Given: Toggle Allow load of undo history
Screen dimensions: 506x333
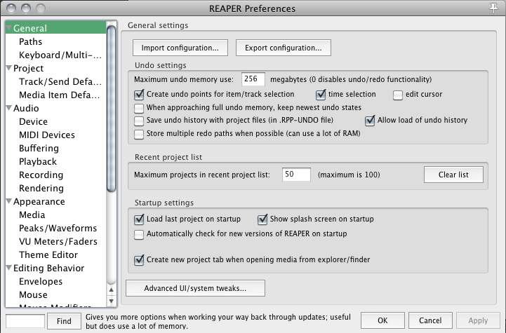Looking at the screenshot, I should tap(370, 121).
